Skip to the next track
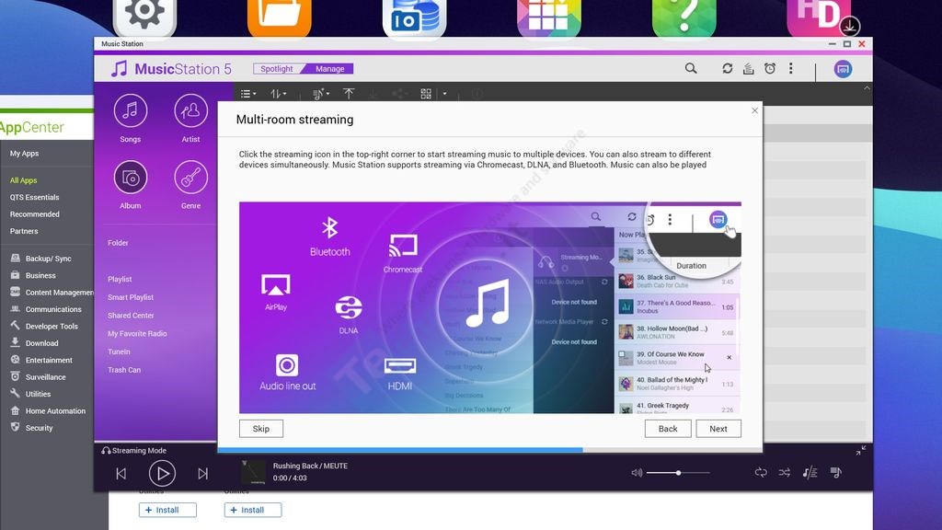Viewport: 942px width, 530px height. click(x=203, y=474)
